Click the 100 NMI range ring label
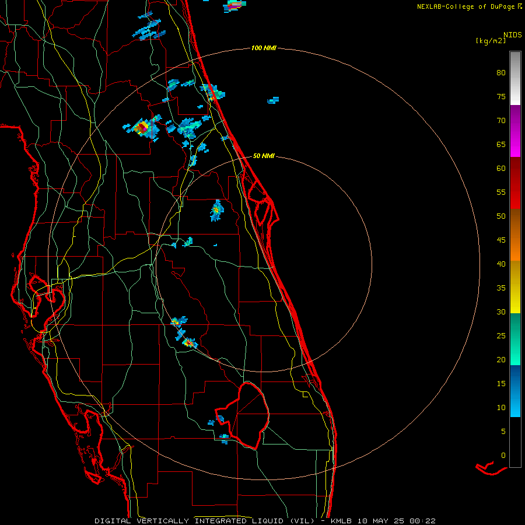The width and height of the screenshot is (525, 525). pos(264,48)
